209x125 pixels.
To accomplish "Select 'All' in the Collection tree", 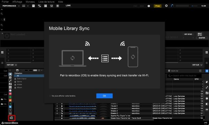I will (29, 76).
